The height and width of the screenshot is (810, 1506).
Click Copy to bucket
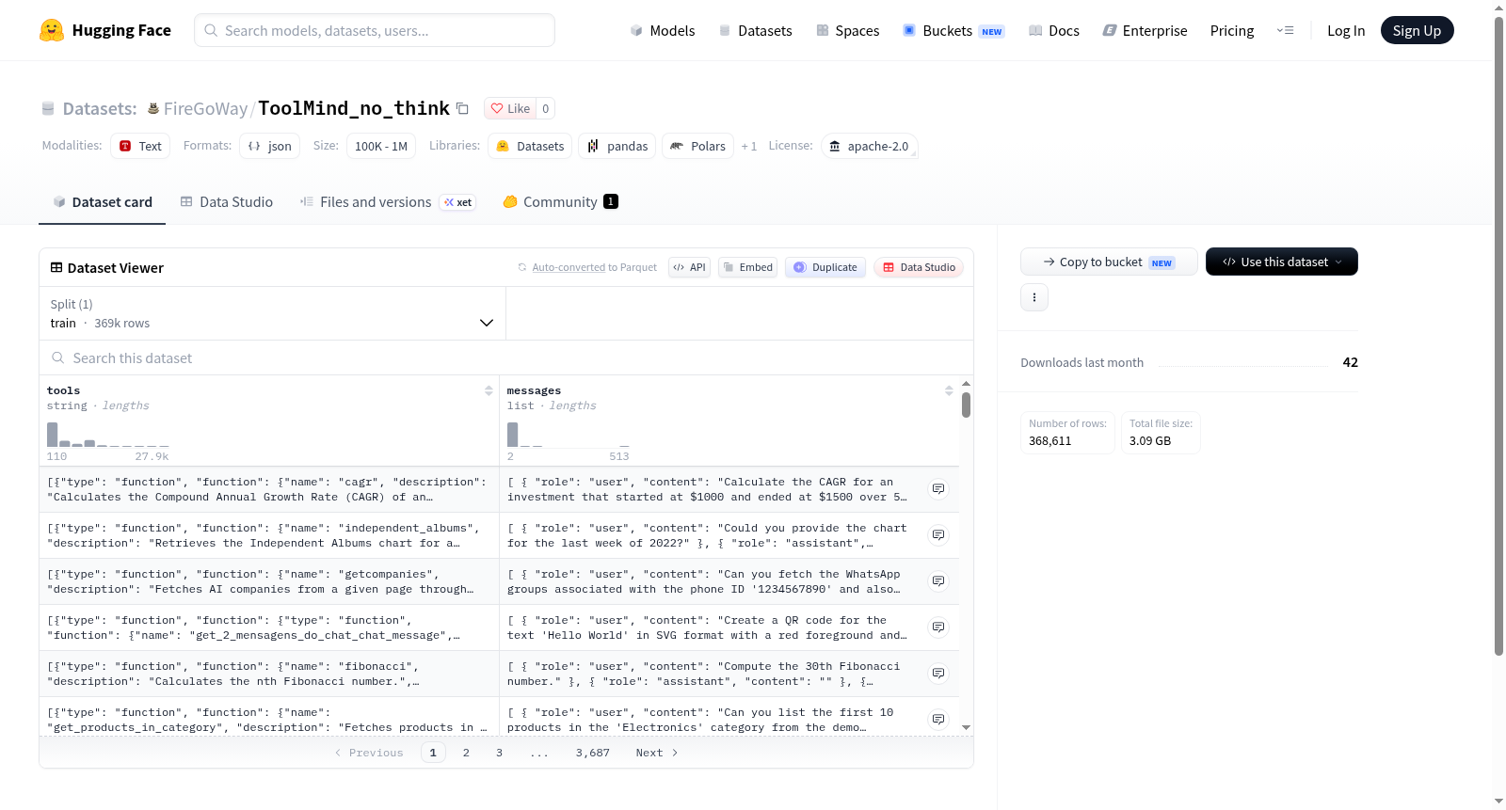tap(1109, 262)
